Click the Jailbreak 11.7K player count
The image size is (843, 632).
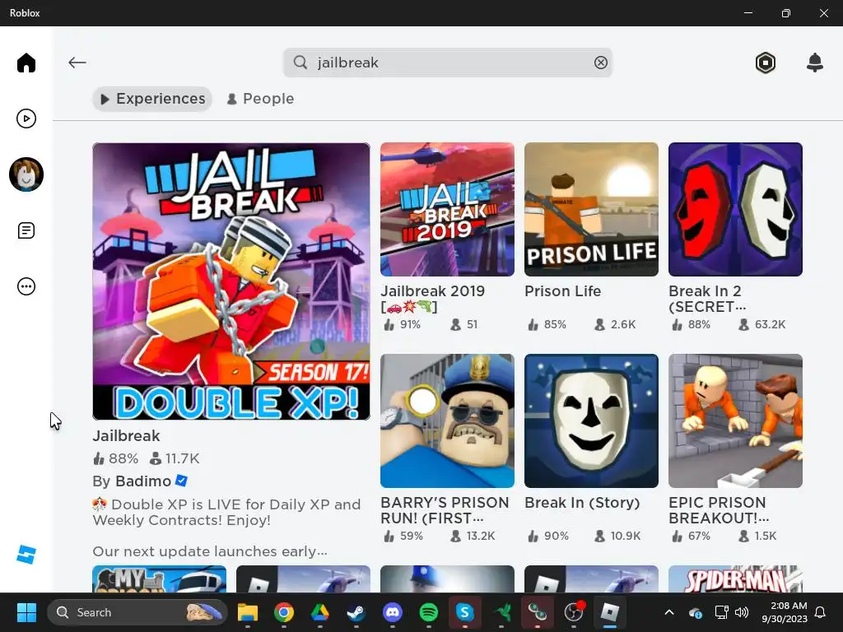[x=175, y=458]
